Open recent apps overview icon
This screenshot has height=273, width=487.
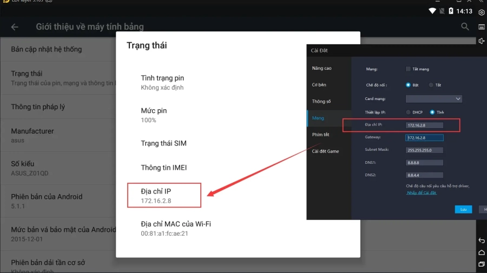481,264
